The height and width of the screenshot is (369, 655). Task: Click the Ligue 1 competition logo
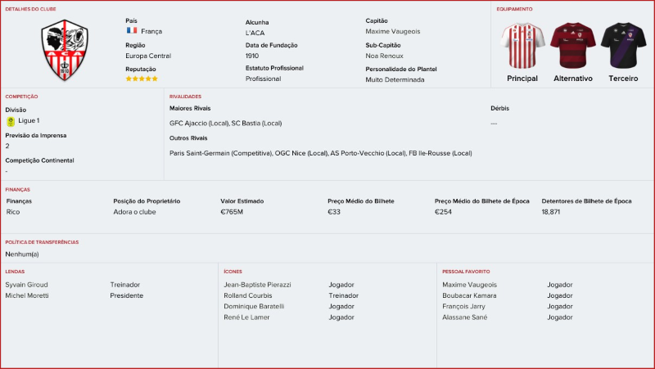11,120
